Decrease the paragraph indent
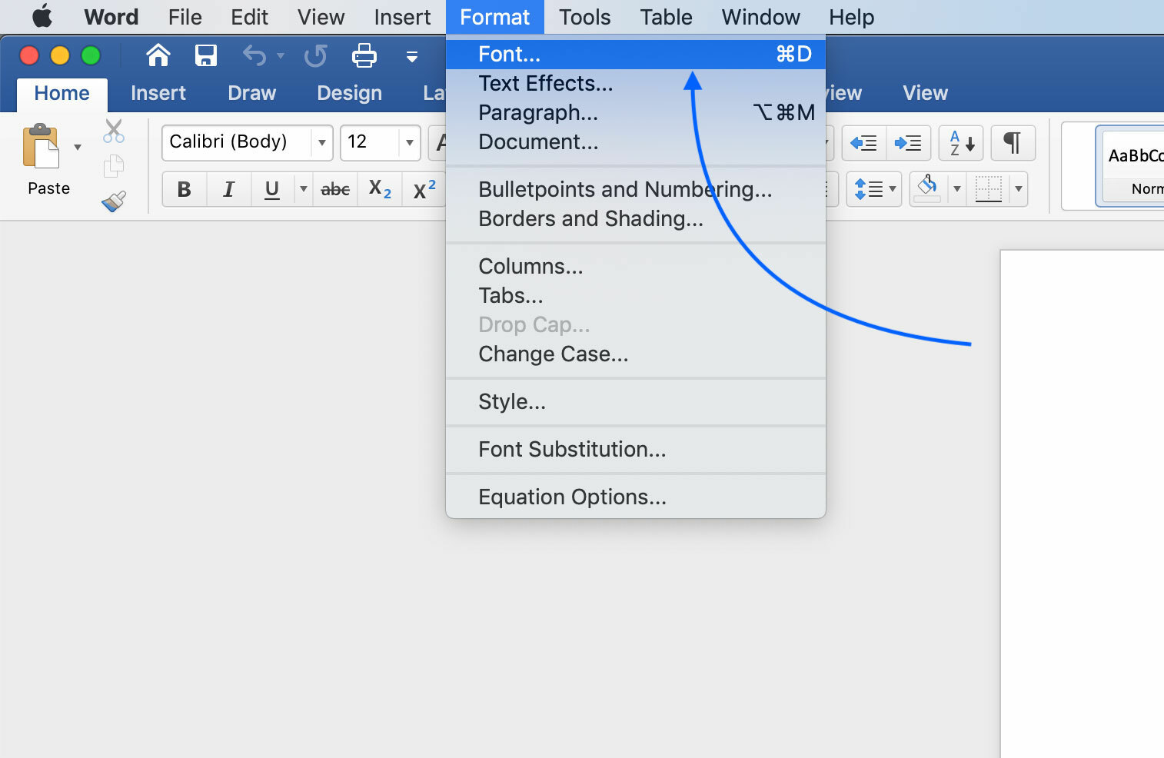The width and height of the screenshot is (1164, 758). point(864,143)
